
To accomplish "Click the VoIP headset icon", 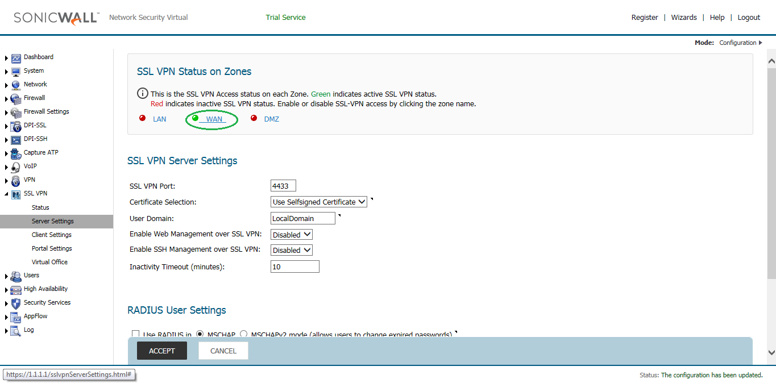I will [15, 166].
